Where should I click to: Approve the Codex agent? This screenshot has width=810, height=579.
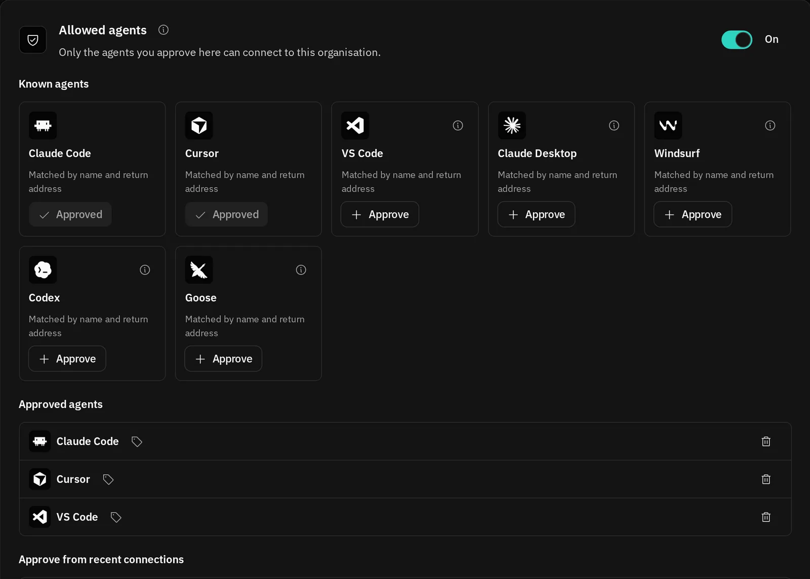(x=67, y=359)
